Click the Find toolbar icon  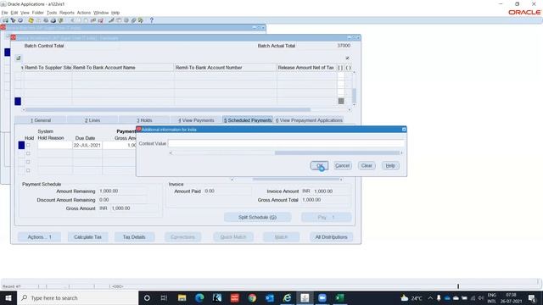click(x=13, y=20)
